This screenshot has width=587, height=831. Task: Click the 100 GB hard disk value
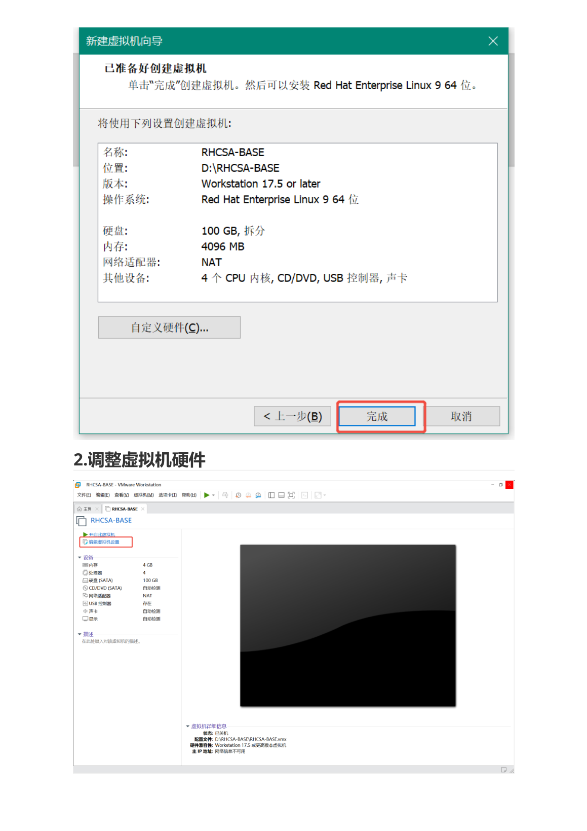(150, 580)
